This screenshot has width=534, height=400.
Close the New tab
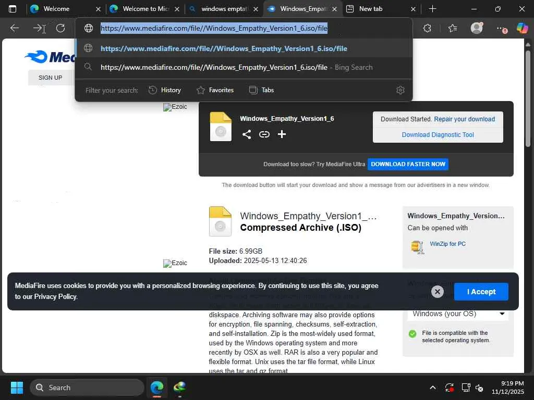(x=413, y=9)
